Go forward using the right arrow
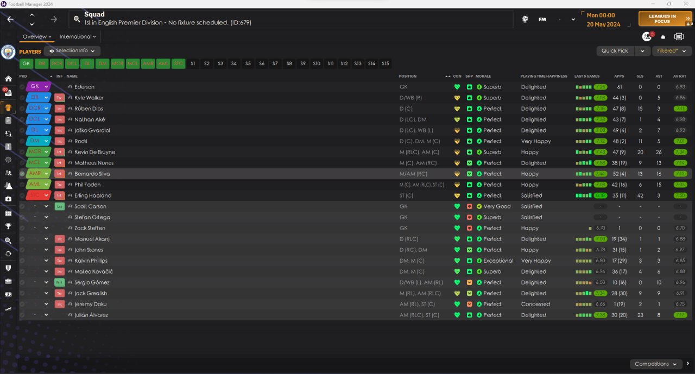Screen dimensions: 695x374 [54, 19]
